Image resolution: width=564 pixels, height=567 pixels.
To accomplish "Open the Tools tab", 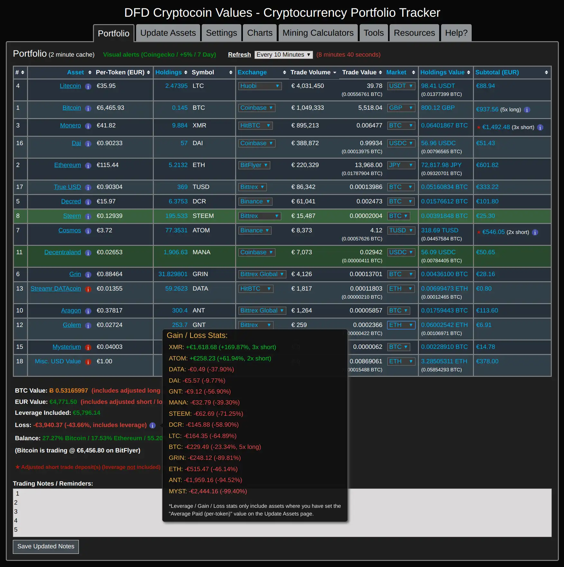I will point(374,33).
